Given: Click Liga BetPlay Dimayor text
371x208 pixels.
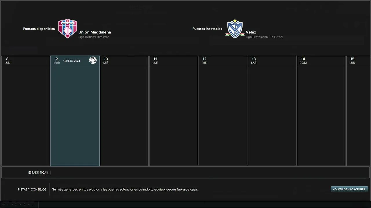Looking at the screenshot, I should (x=94, y=37).
